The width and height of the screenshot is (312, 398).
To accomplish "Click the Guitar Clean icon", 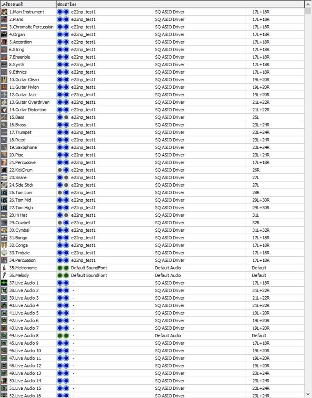I will coord(4,80).
